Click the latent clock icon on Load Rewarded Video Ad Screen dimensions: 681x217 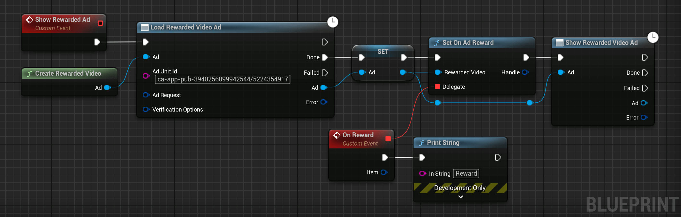coord(333,22)
